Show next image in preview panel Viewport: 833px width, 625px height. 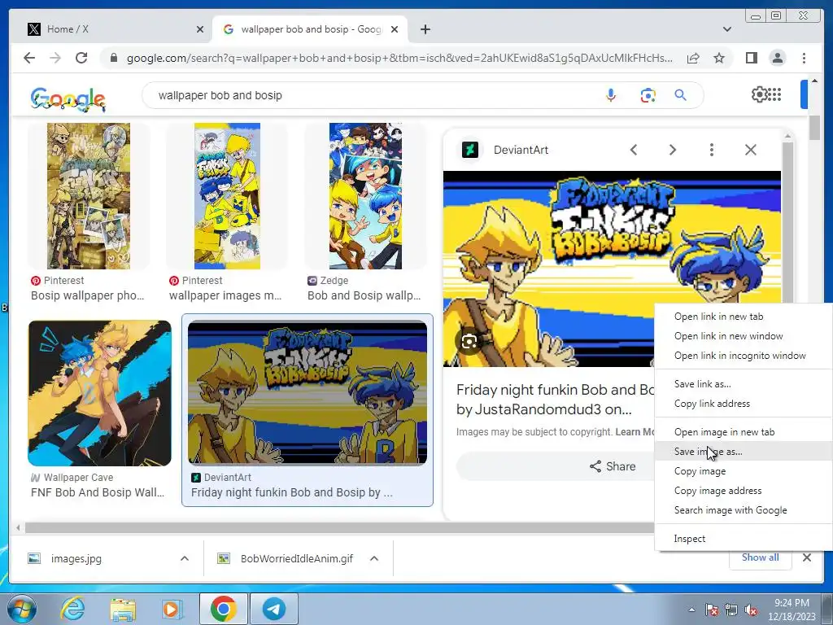tap(673, 150)
